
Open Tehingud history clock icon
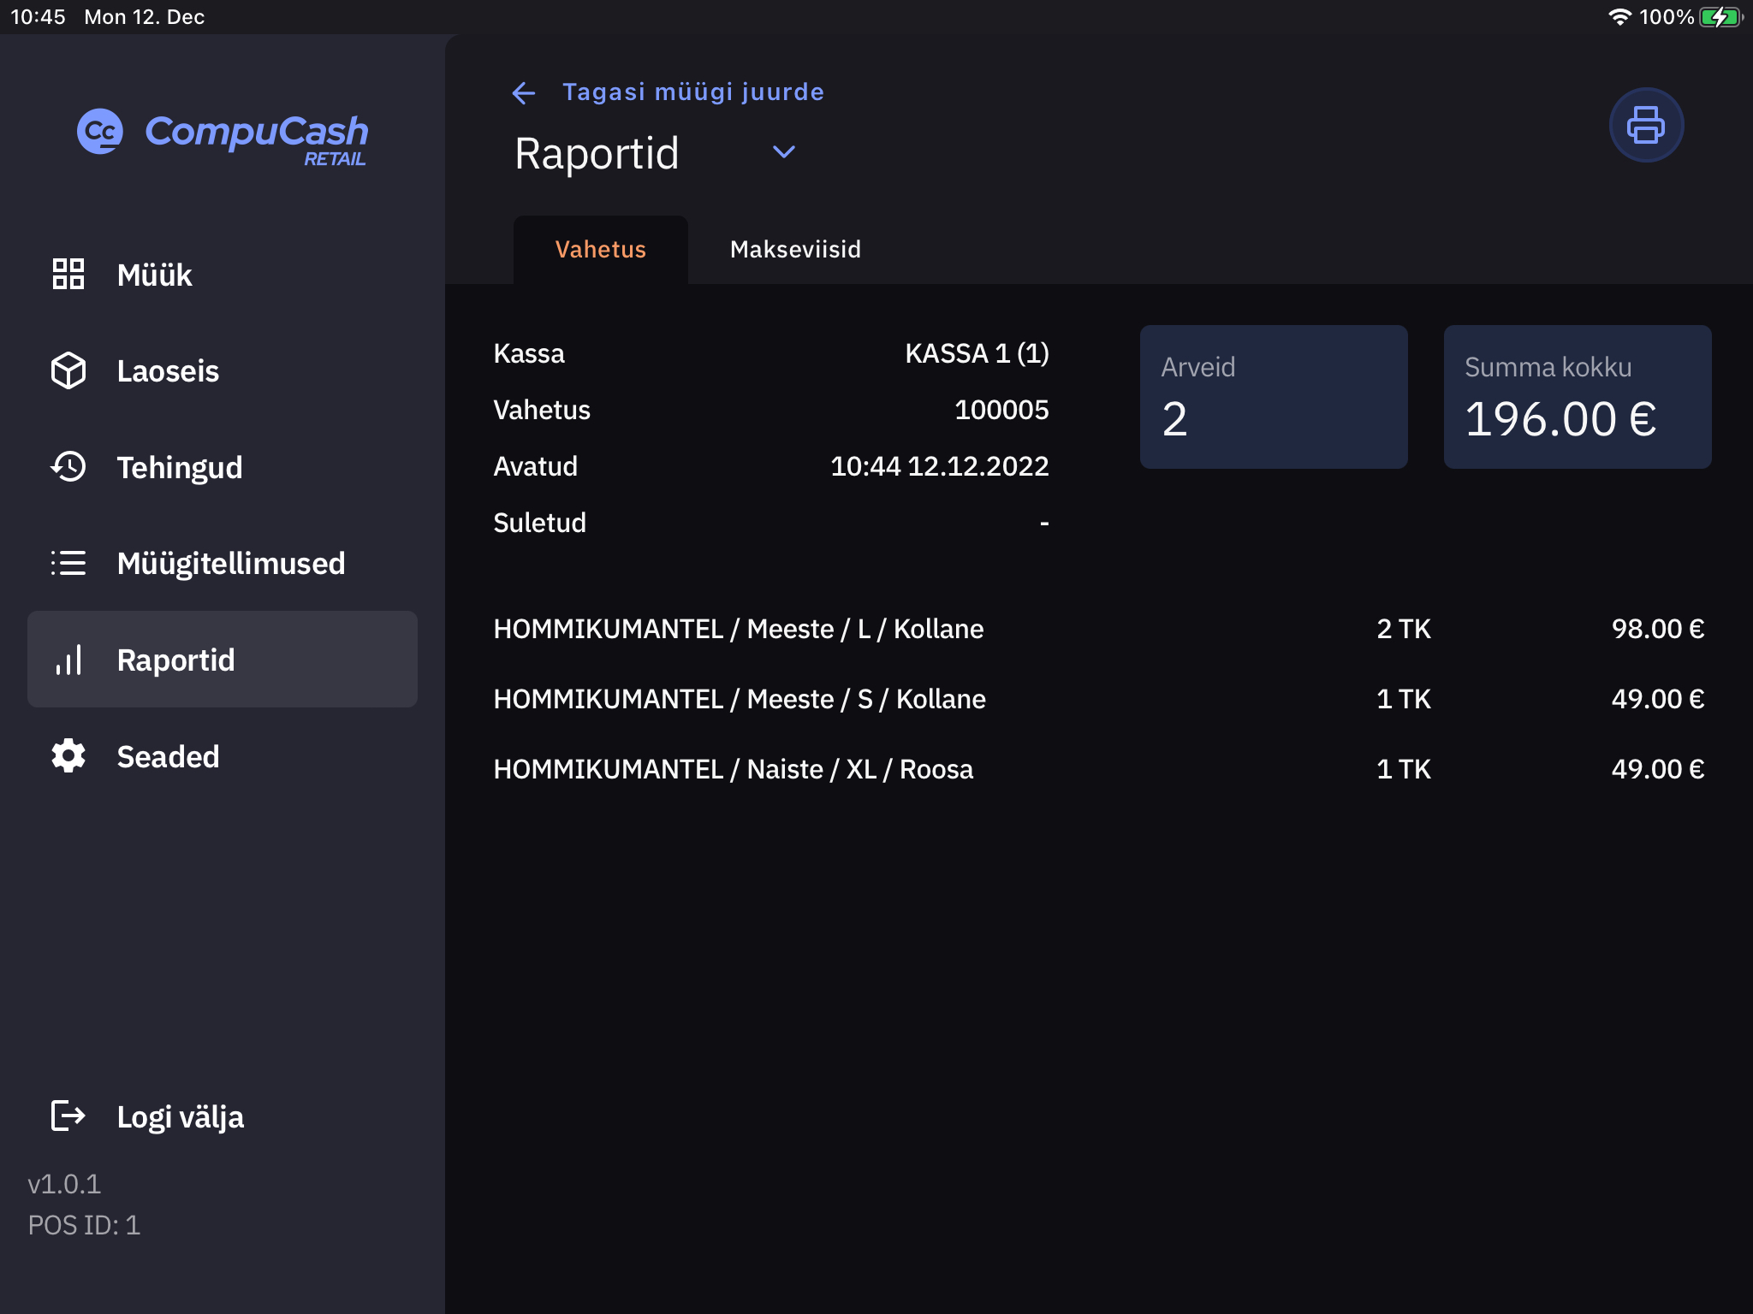[68, 467]
